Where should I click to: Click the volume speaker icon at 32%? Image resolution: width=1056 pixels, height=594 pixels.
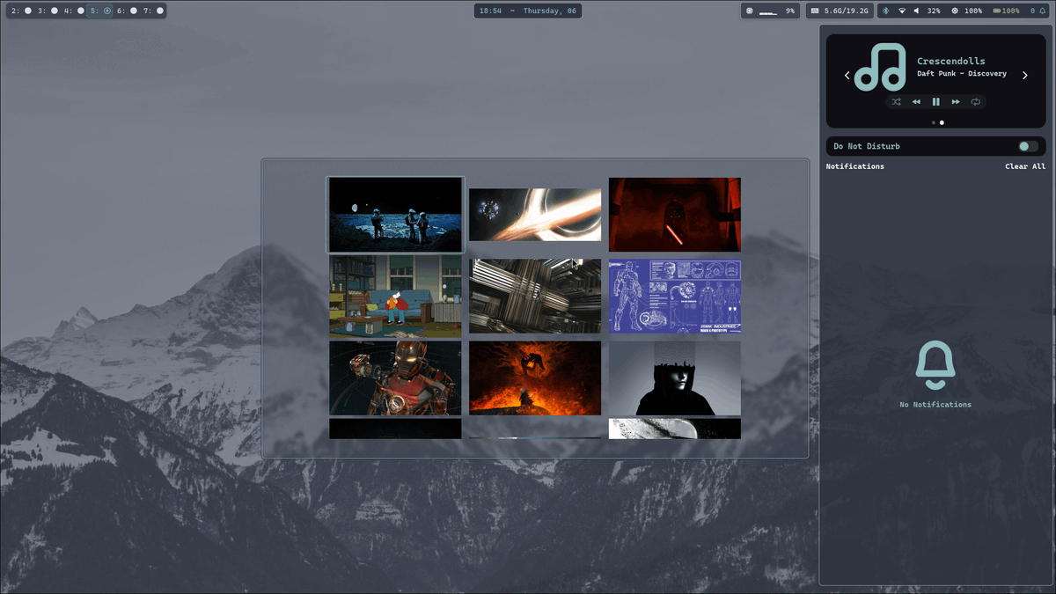(917, 11)
